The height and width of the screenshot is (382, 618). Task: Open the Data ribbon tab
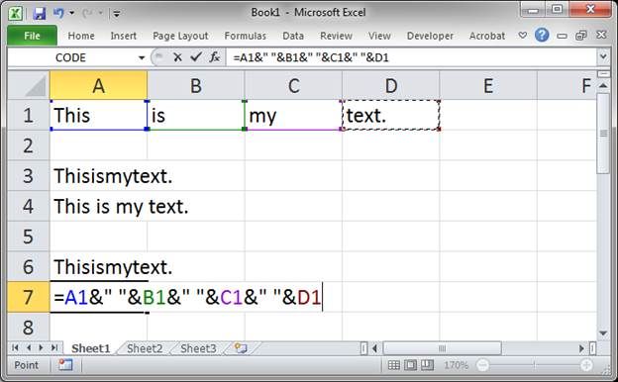[x=293, y=36]
